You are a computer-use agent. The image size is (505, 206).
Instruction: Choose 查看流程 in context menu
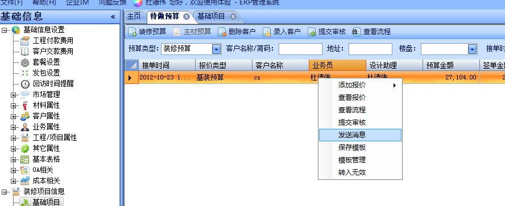click(360, 110)
